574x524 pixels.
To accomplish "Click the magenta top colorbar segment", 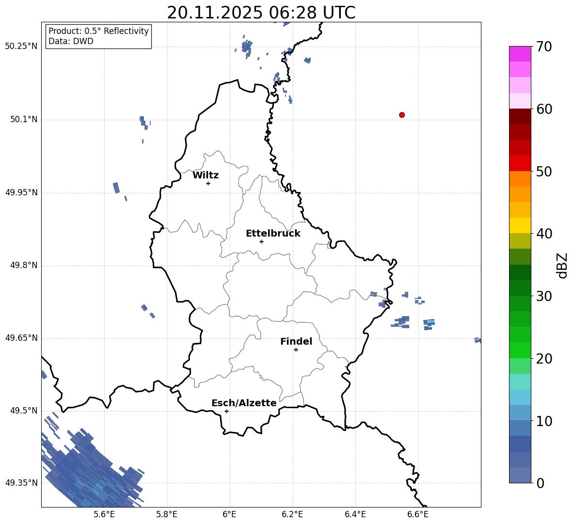I will click(x=520, y=54).
